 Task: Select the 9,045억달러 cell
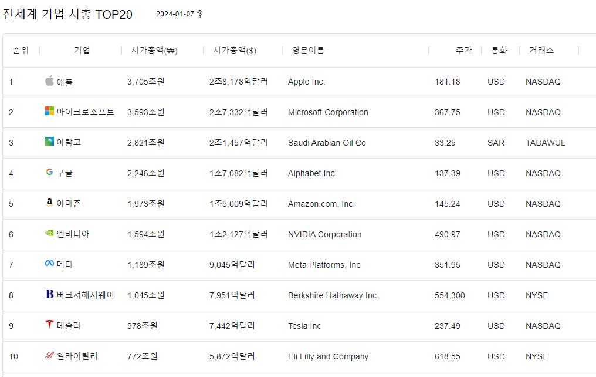click(232, 264)
